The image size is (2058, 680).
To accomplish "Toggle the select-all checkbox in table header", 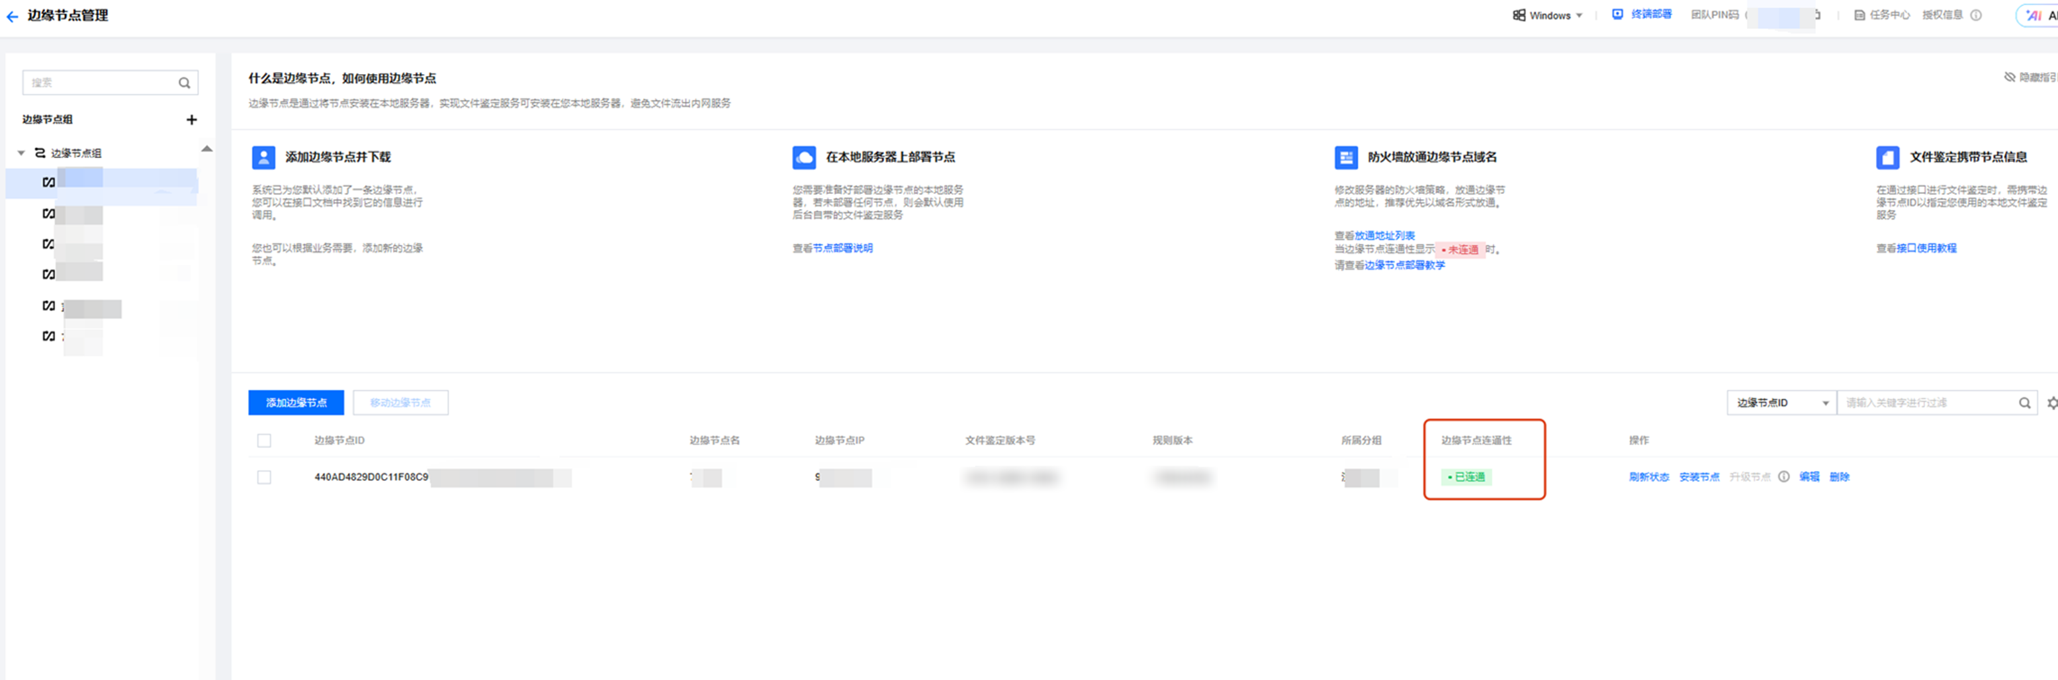I will click(265, 441).
